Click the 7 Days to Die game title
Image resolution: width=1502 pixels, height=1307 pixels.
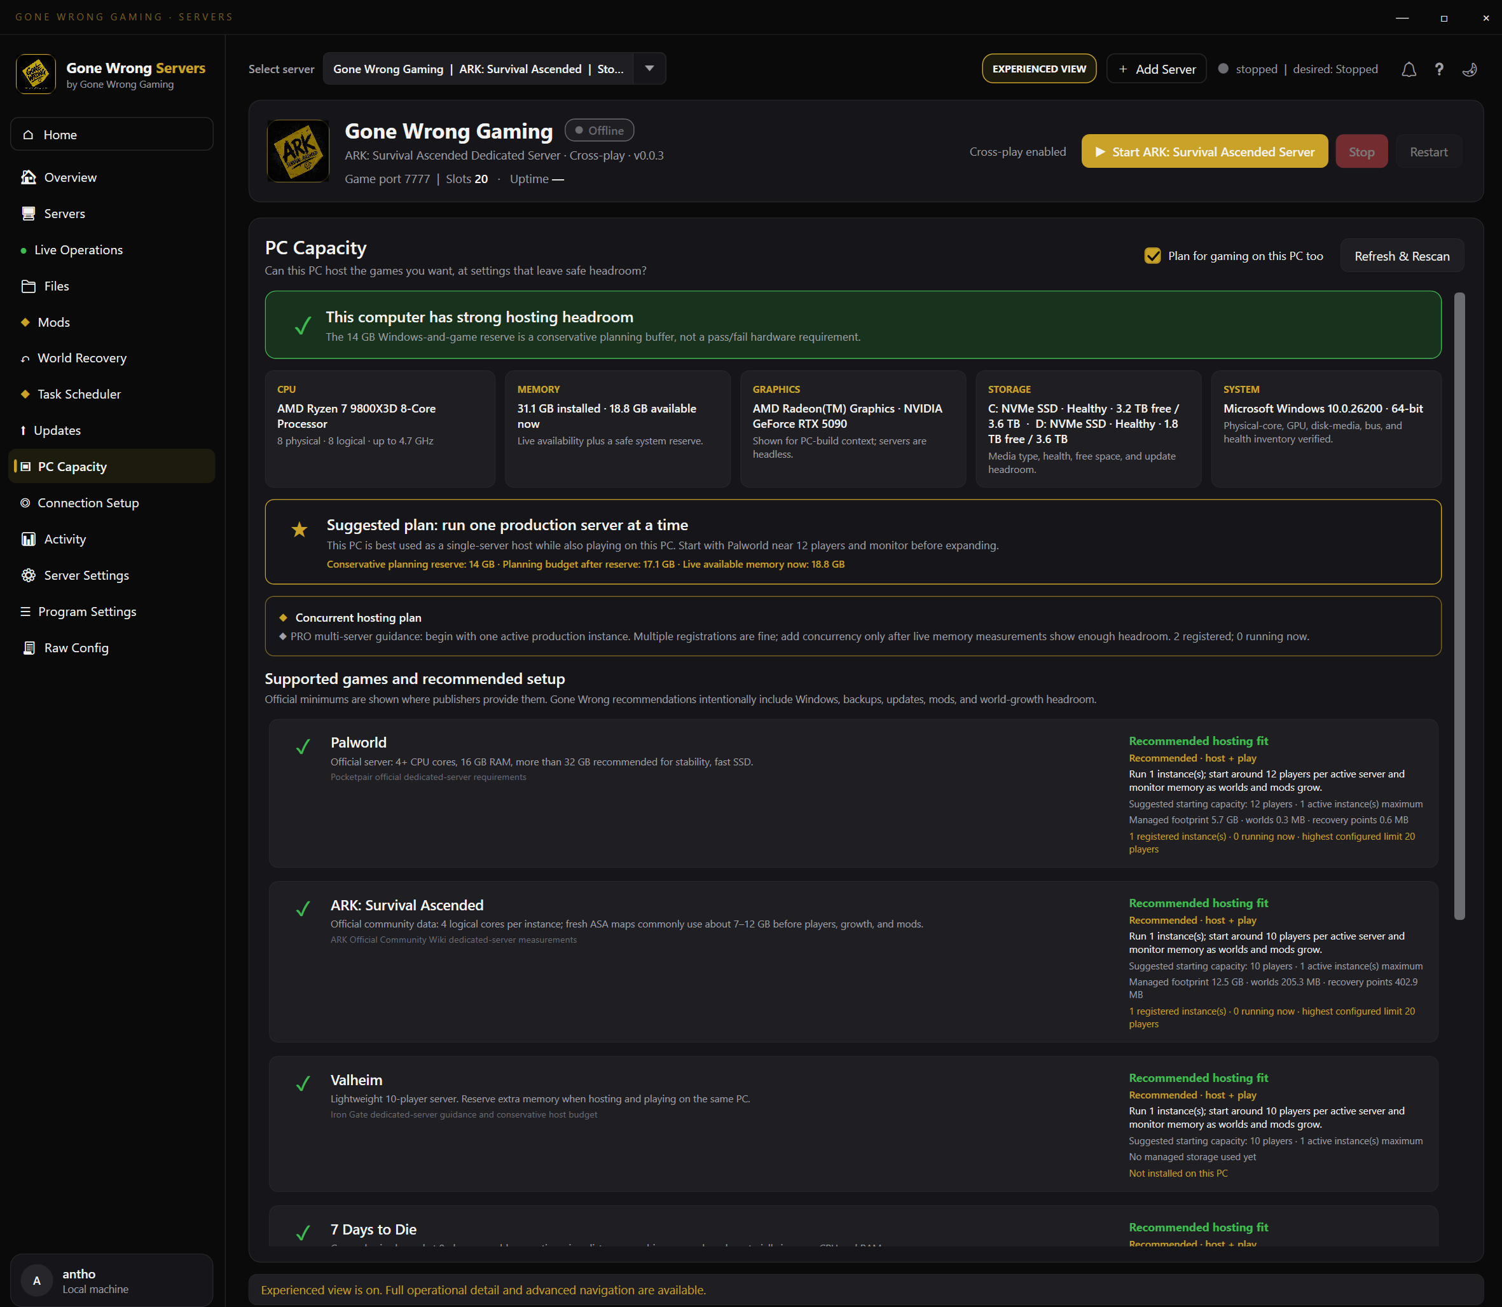coord(373,1229)
